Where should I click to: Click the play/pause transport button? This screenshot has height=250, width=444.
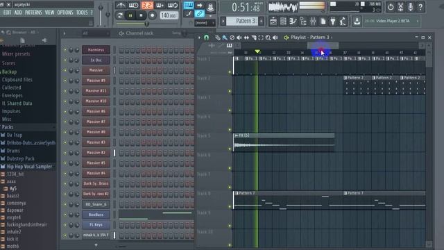pyautogui.click(x=130, y=15)
